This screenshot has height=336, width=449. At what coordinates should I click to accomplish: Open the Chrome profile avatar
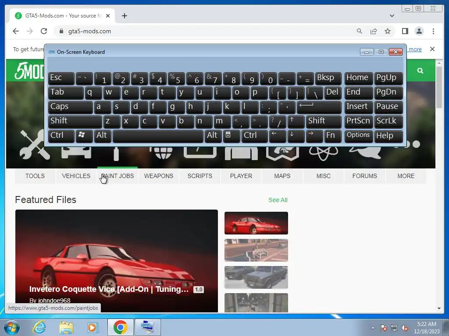click(419, 31)
